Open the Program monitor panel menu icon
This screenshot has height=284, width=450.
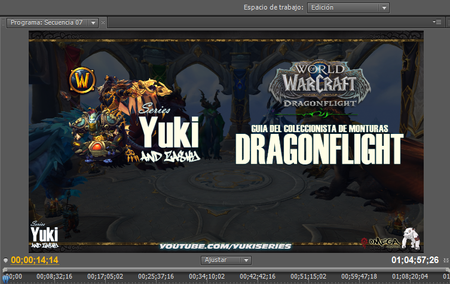click(437, 22)
